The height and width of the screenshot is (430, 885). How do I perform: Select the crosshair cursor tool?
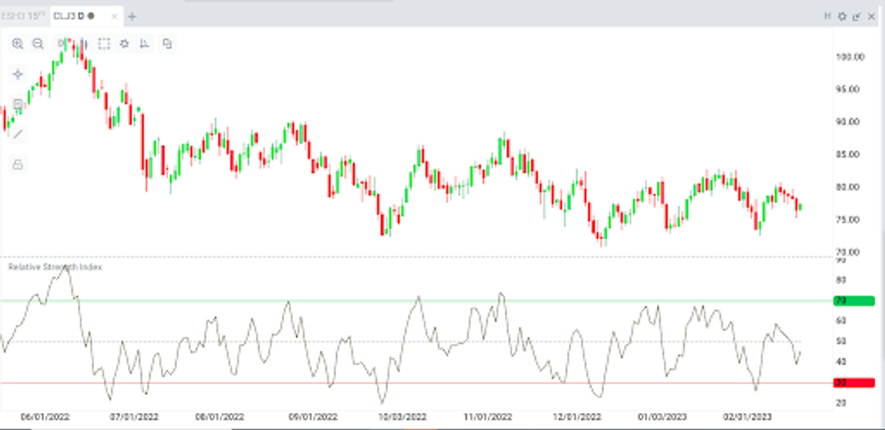[x=18, y=74]
